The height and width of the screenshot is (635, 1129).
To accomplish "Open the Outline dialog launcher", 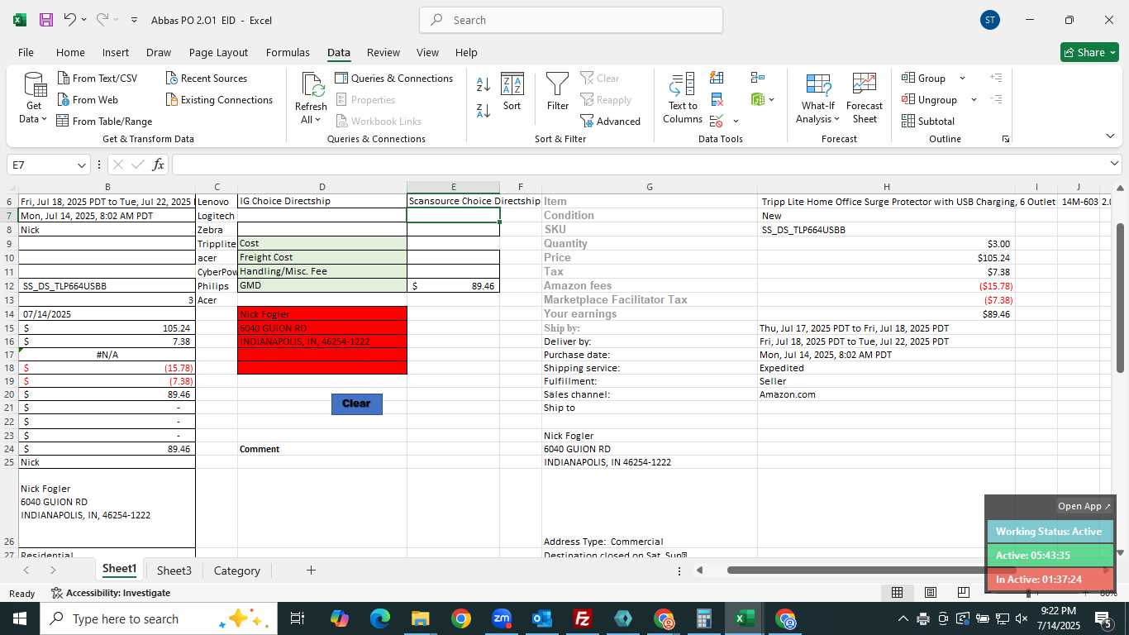I will [x=1006, y=139].
